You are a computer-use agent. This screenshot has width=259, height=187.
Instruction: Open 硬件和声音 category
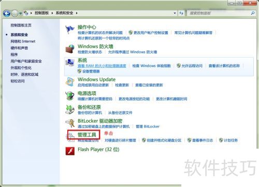19,48
